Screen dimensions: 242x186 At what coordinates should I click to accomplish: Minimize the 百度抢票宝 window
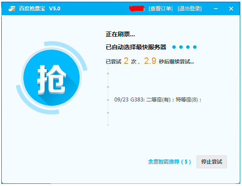216,9
